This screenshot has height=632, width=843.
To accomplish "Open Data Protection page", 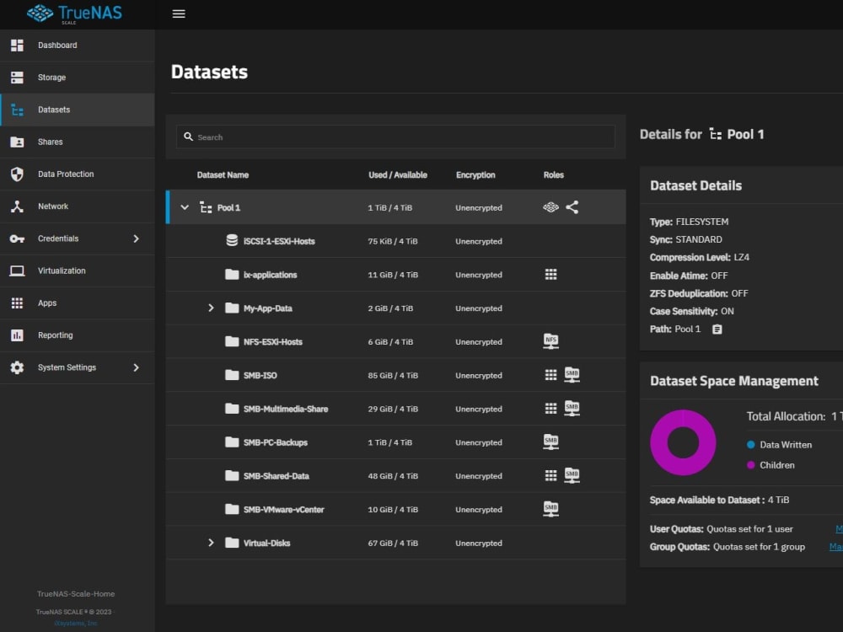I will point(78,174).
